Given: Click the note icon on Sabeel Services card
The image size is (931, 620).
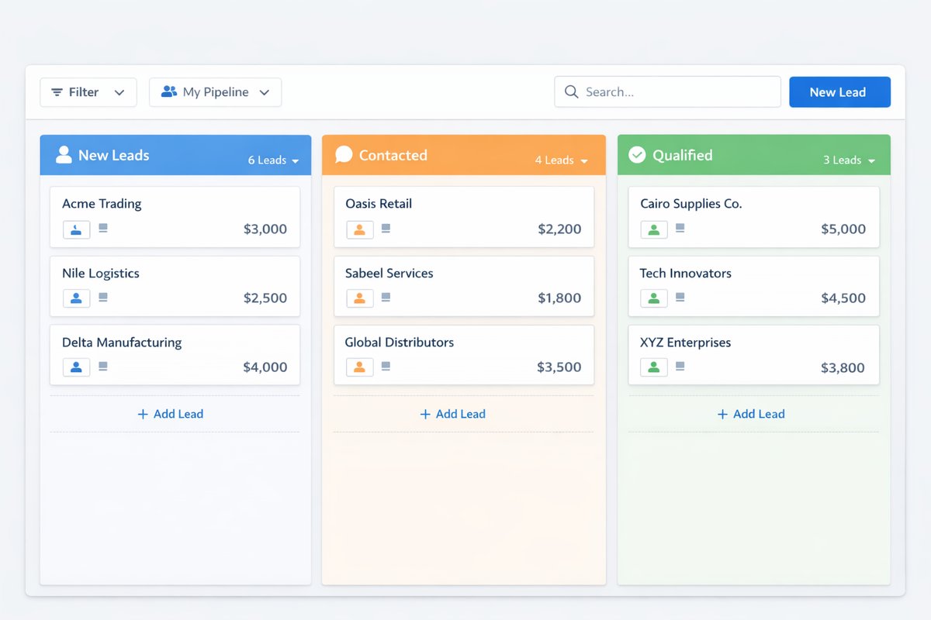Looking at the screenshot, I should [x=386, y=298].
